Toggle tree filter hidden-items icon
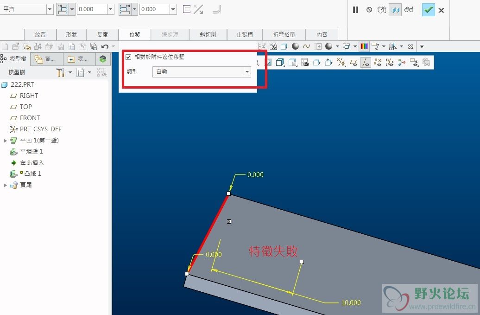 (101, 73)
